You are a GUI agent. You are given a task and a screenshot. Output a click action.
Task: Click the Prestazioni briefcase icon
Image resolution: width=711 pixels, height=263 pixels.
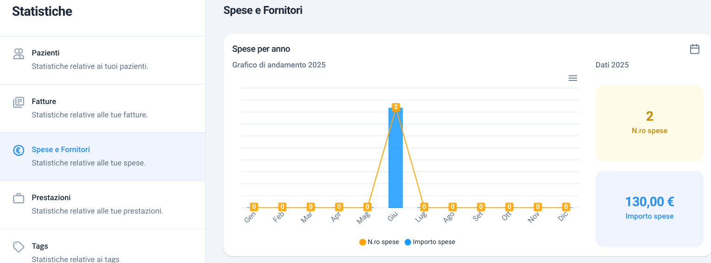click(x=19, y=198)
